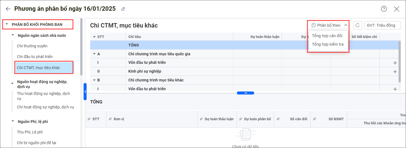The image size is (406, 148).
Task: Open Chi thường xuyên in sidebar
Action: pos(32,46)
